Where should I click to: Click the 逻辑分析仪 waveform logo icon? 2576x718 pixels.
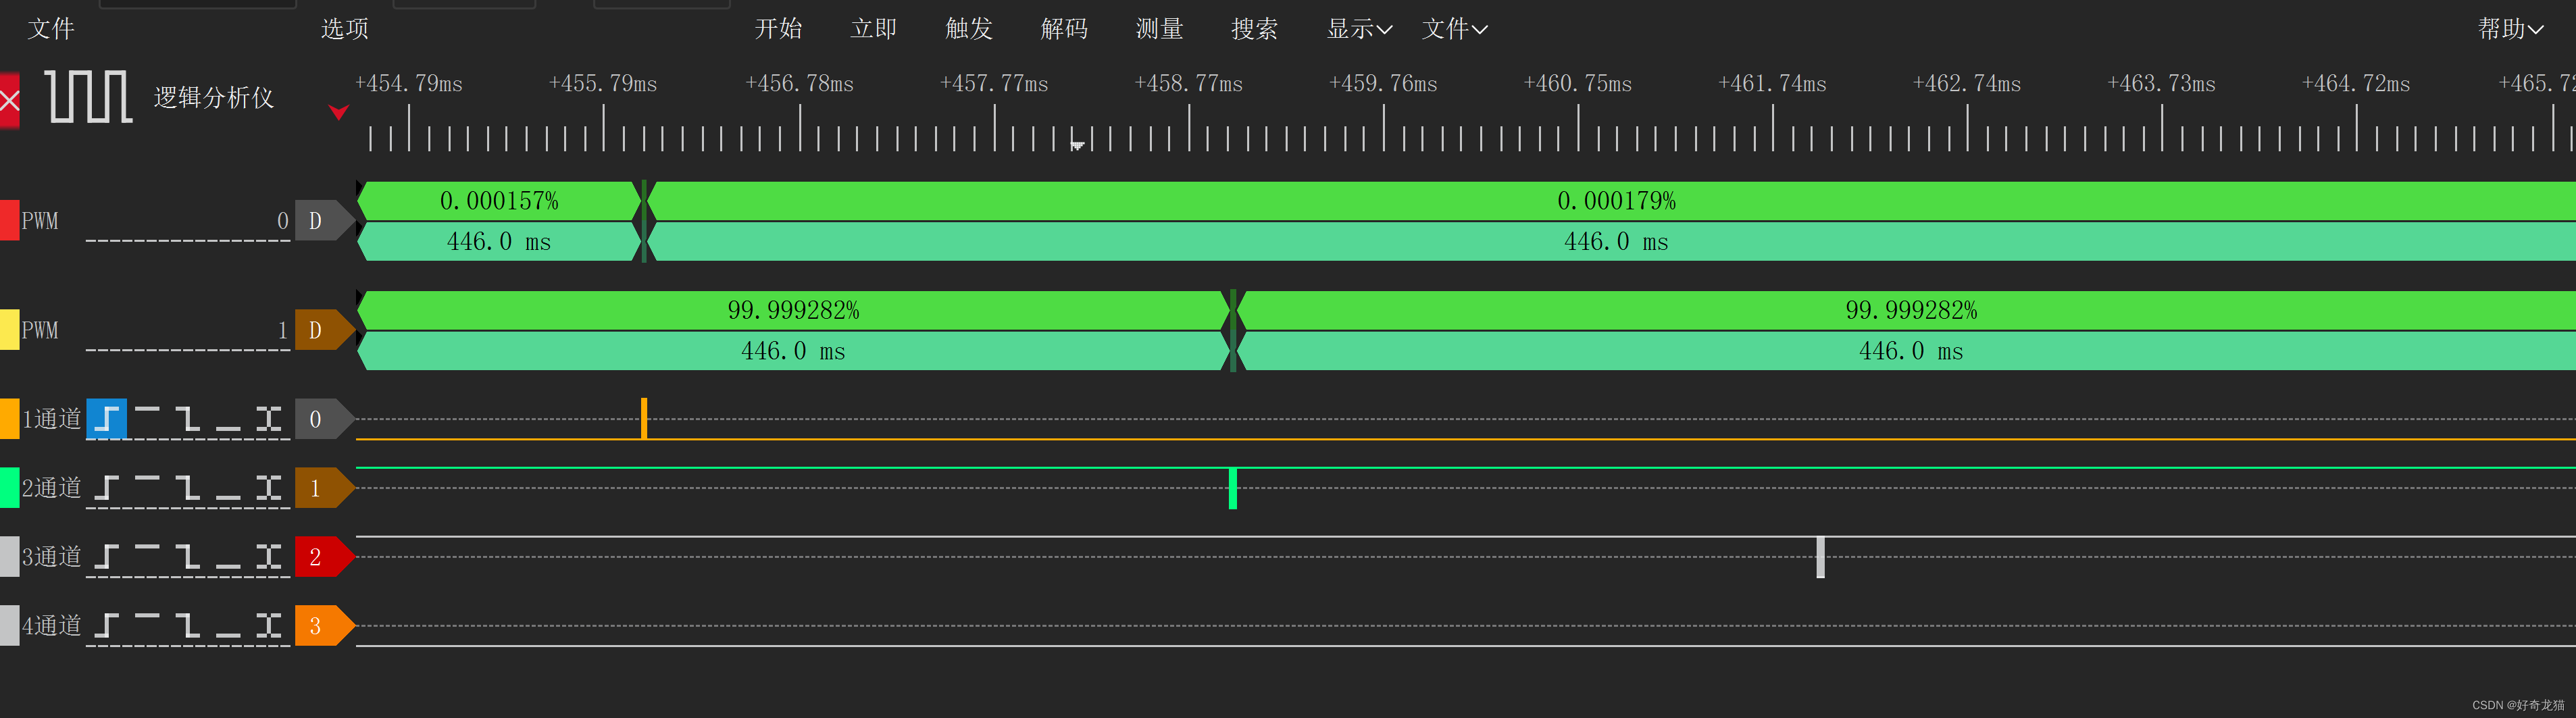89,97
